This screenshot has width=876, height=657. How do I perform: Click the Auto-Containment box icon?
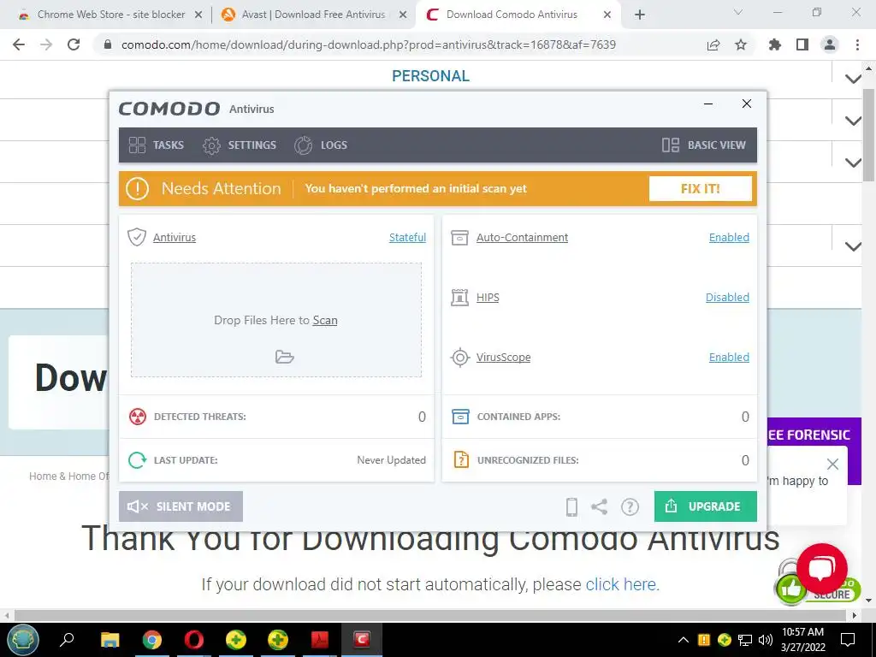click(459, 238)
